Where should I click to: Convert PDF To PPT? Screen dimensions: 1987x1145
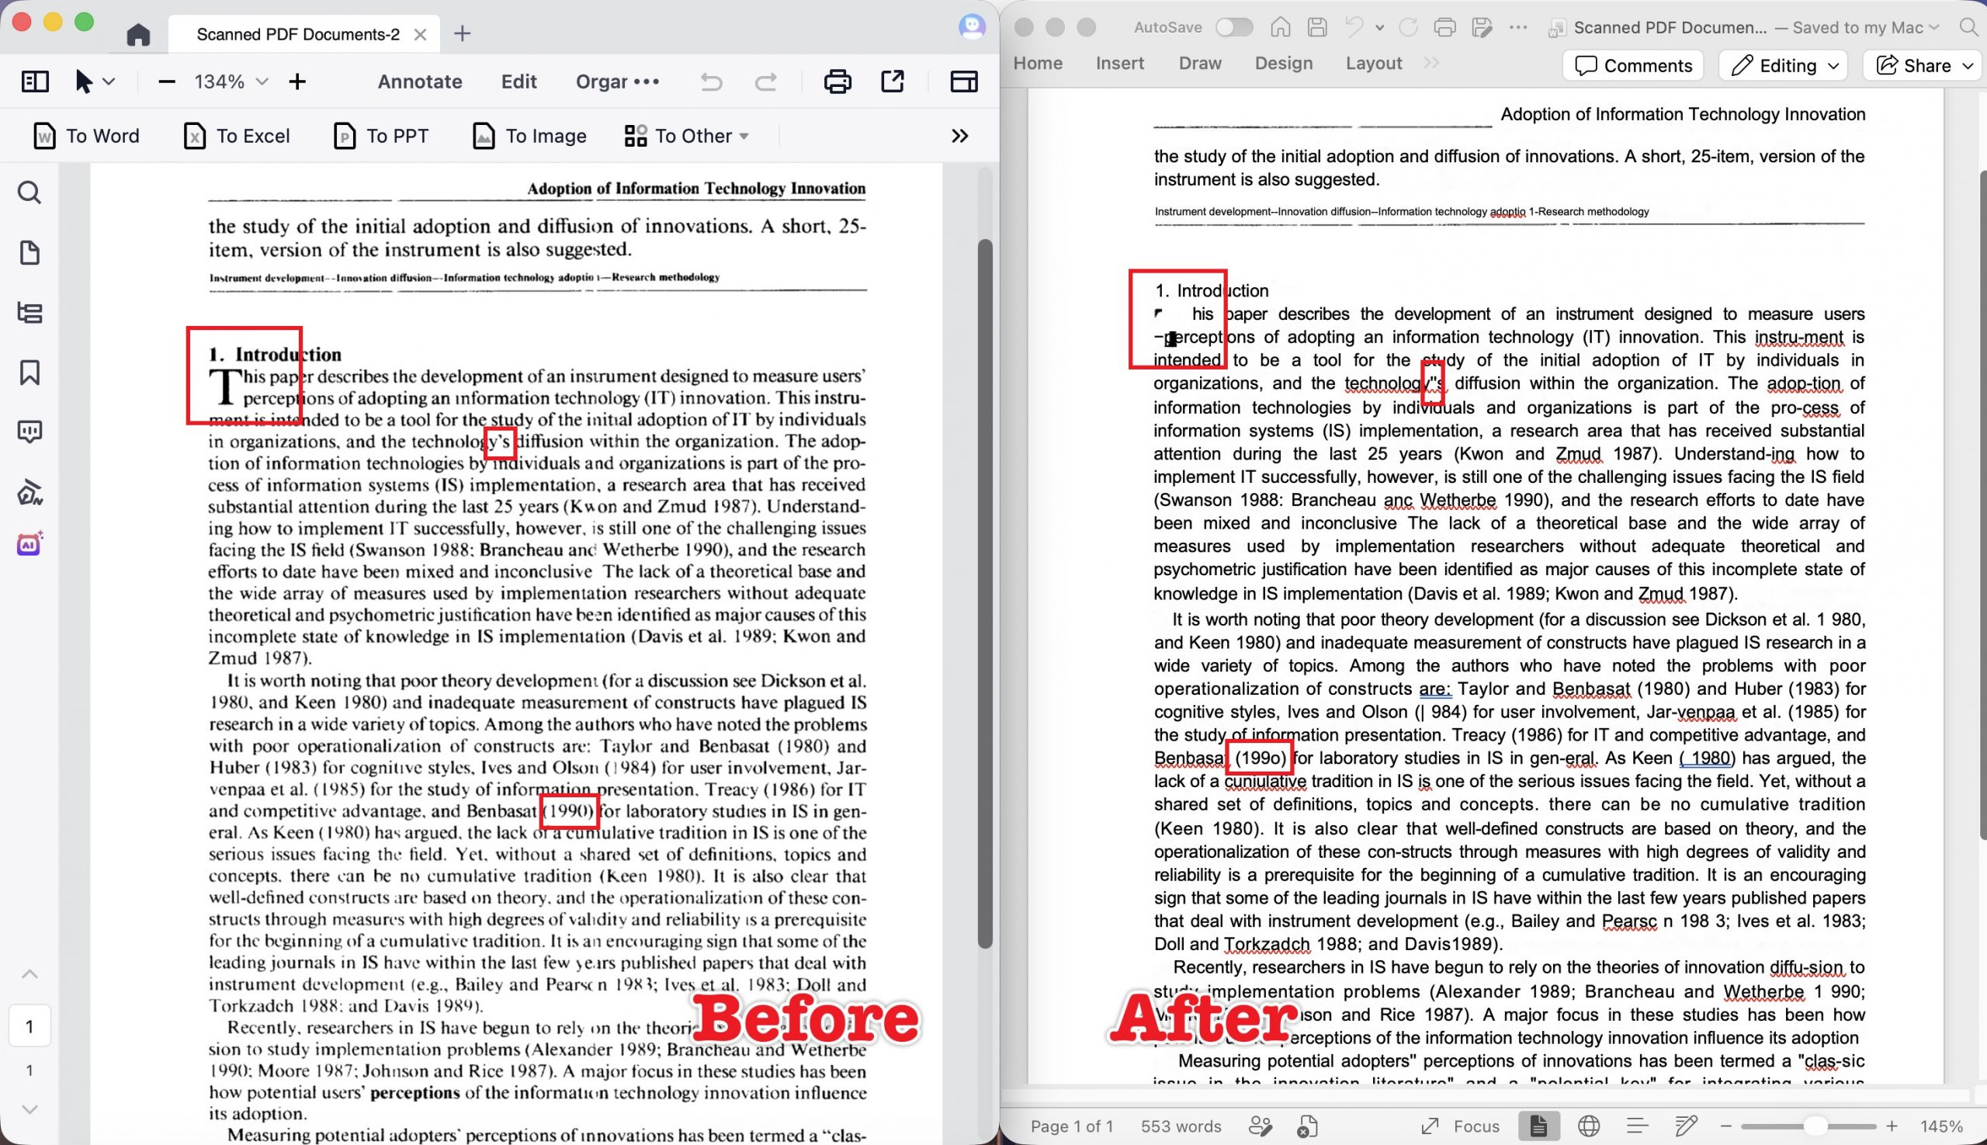[381, 136]
